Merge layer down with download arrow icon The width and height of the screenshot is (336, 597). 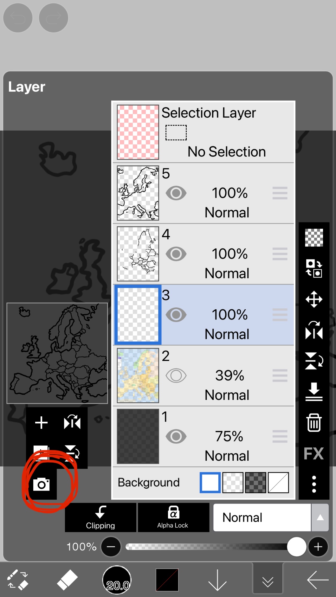pos(314,392)
